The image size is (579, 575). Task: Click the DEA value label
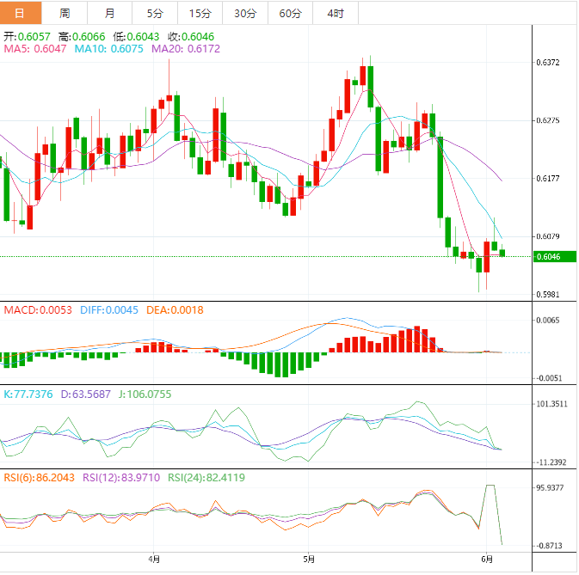click(174, 309)
